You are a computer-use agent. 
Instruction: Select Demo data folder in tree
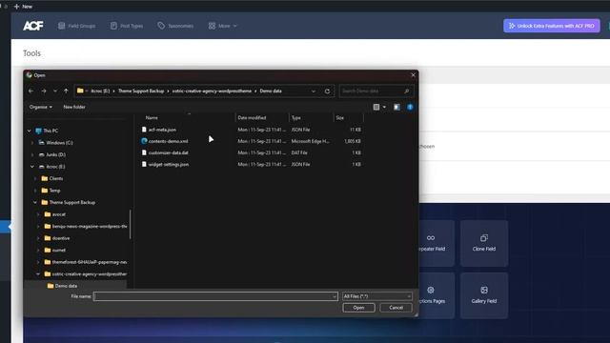pos(66,286)
